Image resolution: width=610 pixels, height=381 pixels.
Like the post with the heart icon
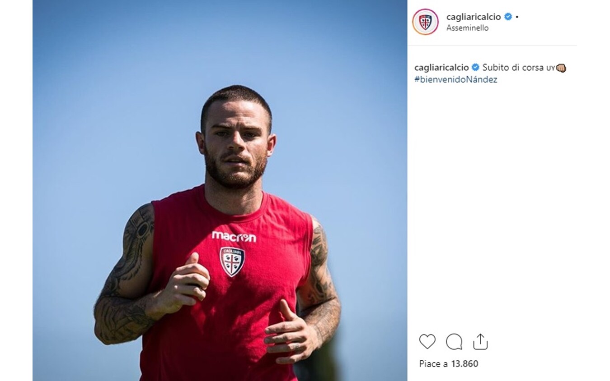[x=427, y=342]
